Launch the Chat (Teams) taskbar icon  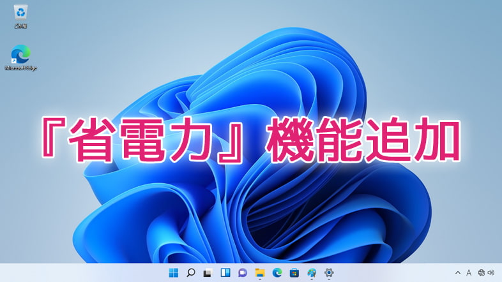[x=242, y=272]
